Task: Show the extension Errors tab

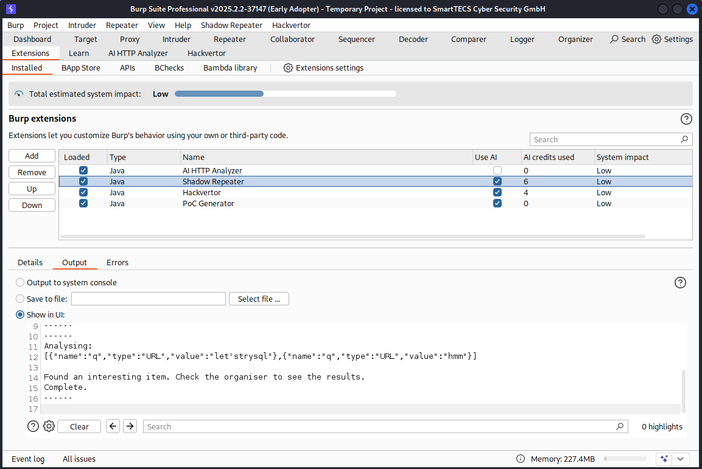Action: pyautogui.click(x=118, y=262)
